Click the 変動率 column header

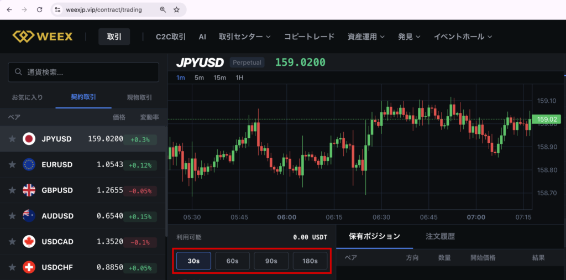tap(149, 117)
